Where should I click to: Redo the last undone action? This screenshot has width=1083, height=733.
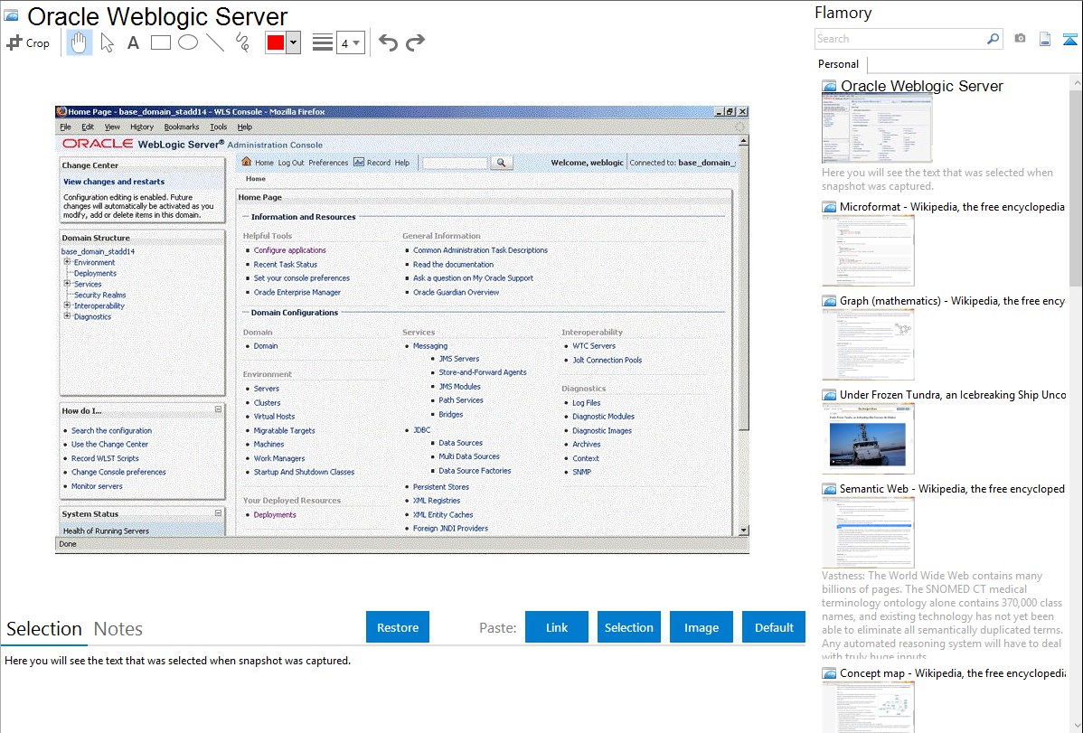click(x=415, y=42)
